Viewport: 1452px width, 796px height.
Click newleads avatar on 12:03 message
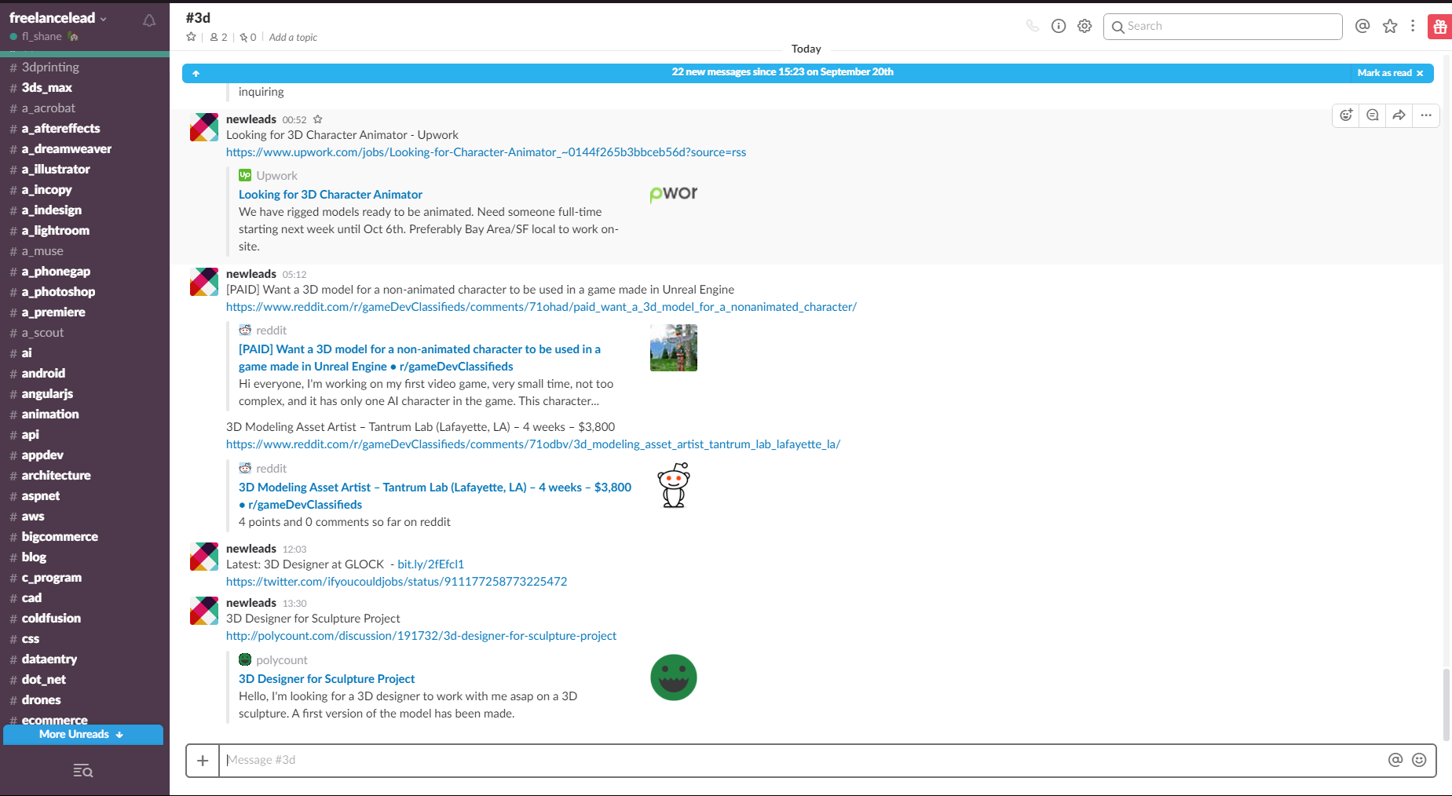204,557
